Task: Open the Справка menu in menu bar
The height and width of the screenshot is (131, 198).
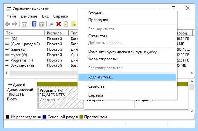Action: pos(61,16)
